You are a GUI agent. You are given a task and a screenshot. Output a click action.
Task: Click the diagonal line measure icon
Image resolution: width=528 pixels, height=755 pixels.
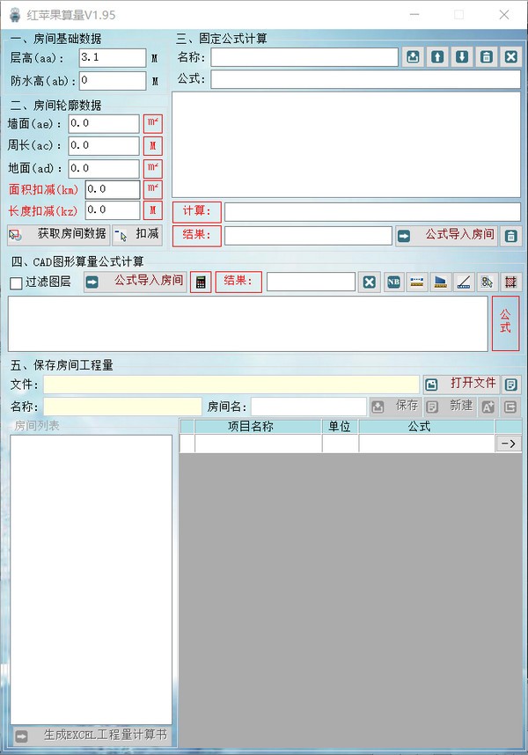464,282
